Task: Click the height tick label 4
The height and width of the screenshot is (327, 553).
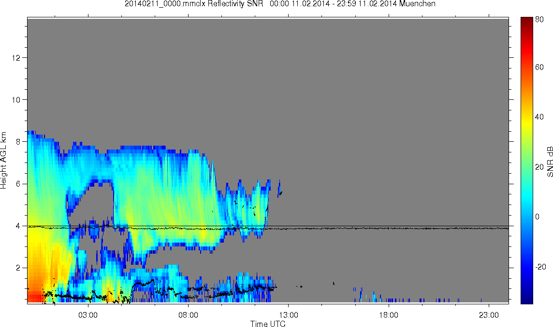Action: tap(17, 226)
